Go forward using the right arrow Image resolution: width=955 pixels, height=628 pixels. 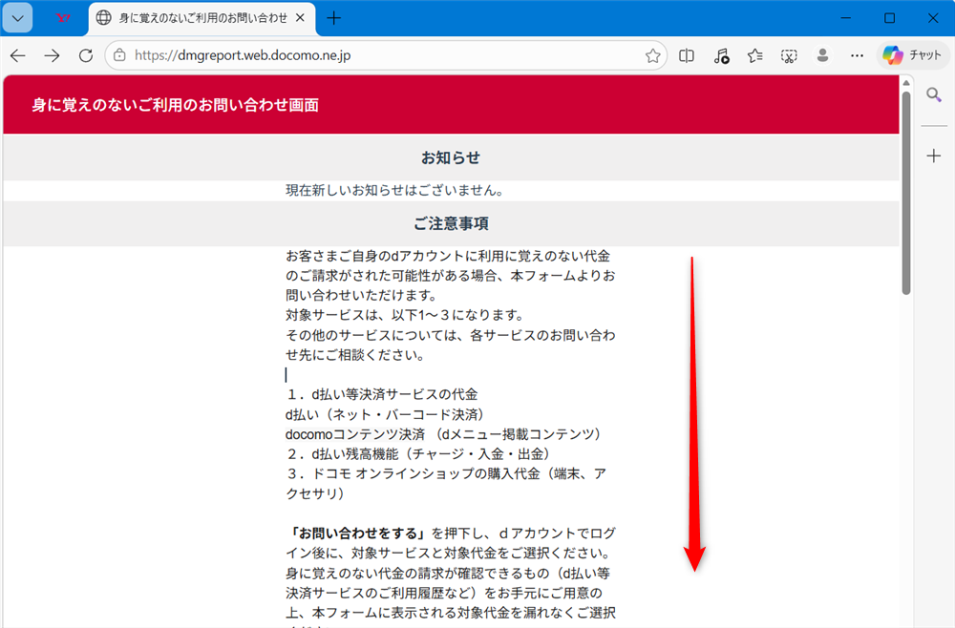pyautogui.click(x=52, y=55)
